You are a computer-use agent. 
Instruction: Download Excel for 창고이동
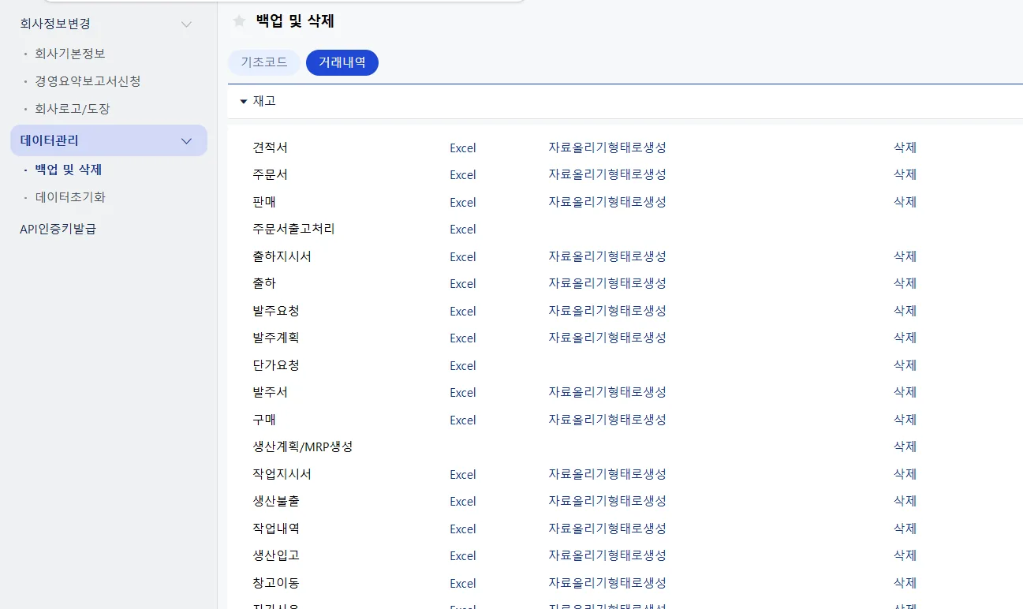[x=463, y=583]
